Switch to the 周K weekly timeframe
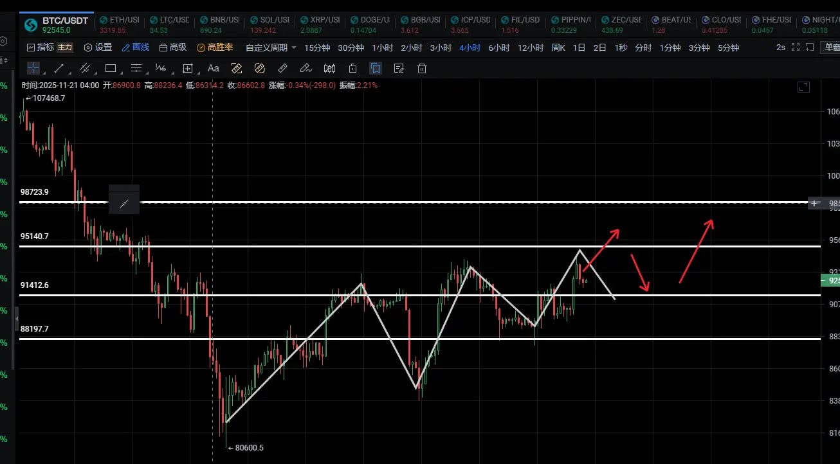This screenshot has width=840, height=464. pos(558,48)
